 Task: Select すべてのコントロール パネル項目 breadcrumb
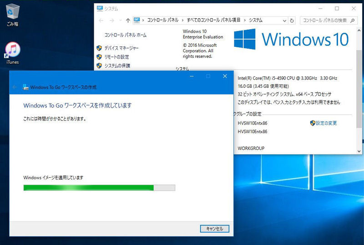coord(213,20)
